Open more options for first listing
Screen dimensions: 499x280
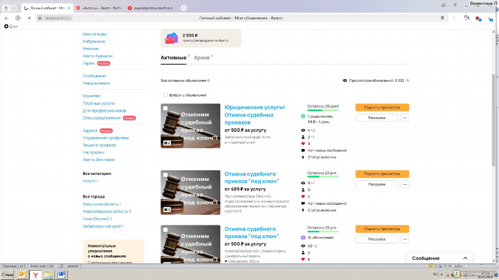pyautogui.click(x=405, y=118)
